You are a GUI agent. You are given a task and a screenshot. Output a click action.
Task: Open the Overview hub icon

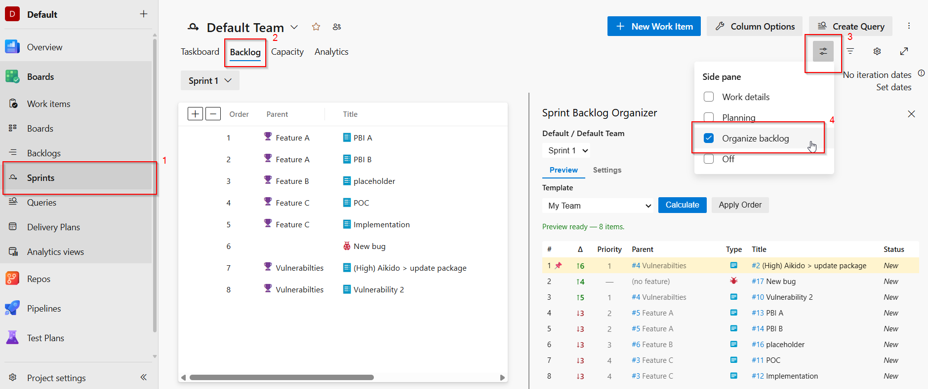click(12, 47)
